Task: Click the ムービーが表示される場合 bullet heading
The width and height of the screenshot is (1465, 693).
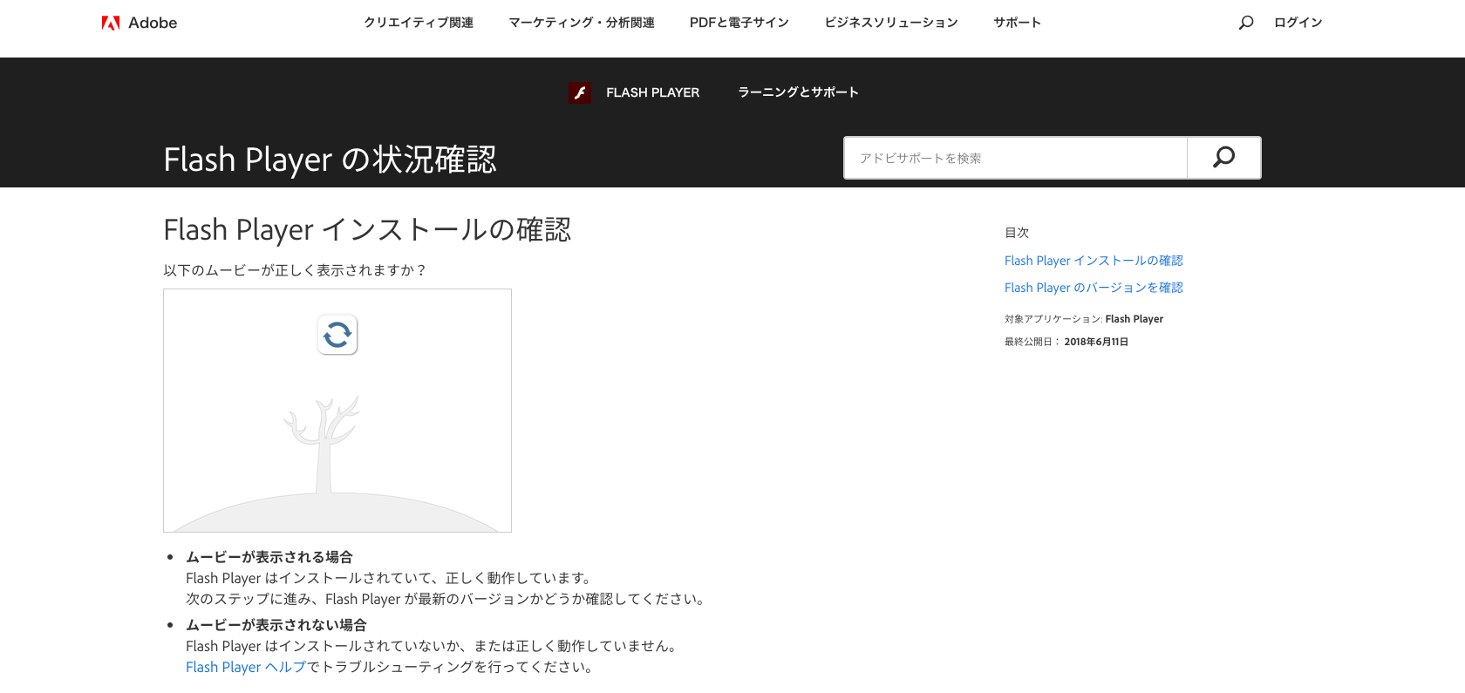Action: [x=269, y=557]
